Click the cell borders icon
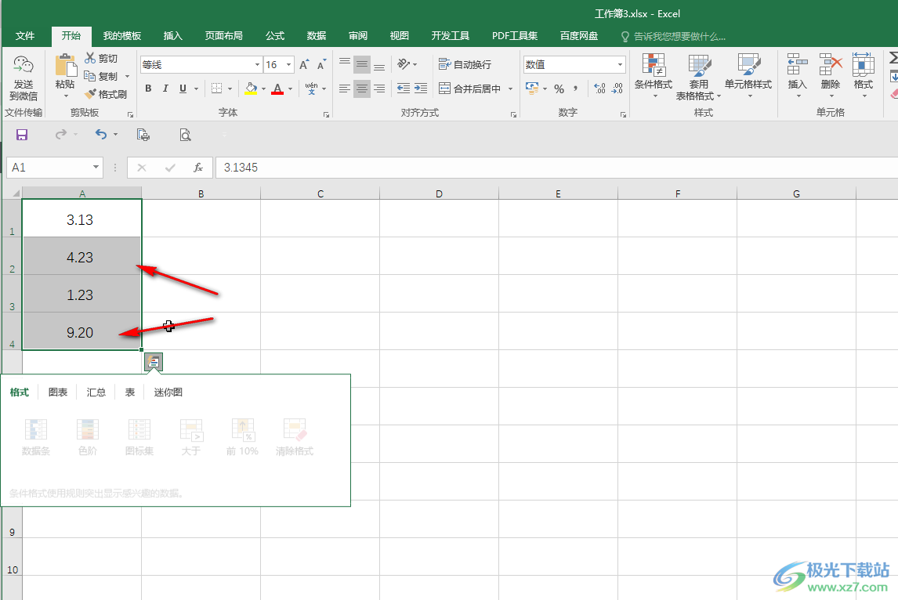 coord(216,89)
